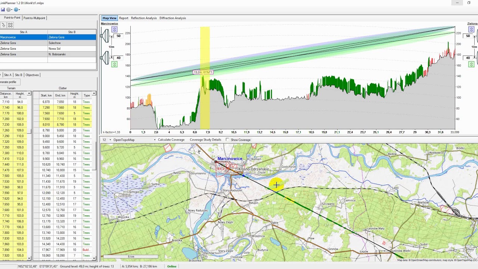
Task: Select the new link arrow icon
Action: [4, 25]
